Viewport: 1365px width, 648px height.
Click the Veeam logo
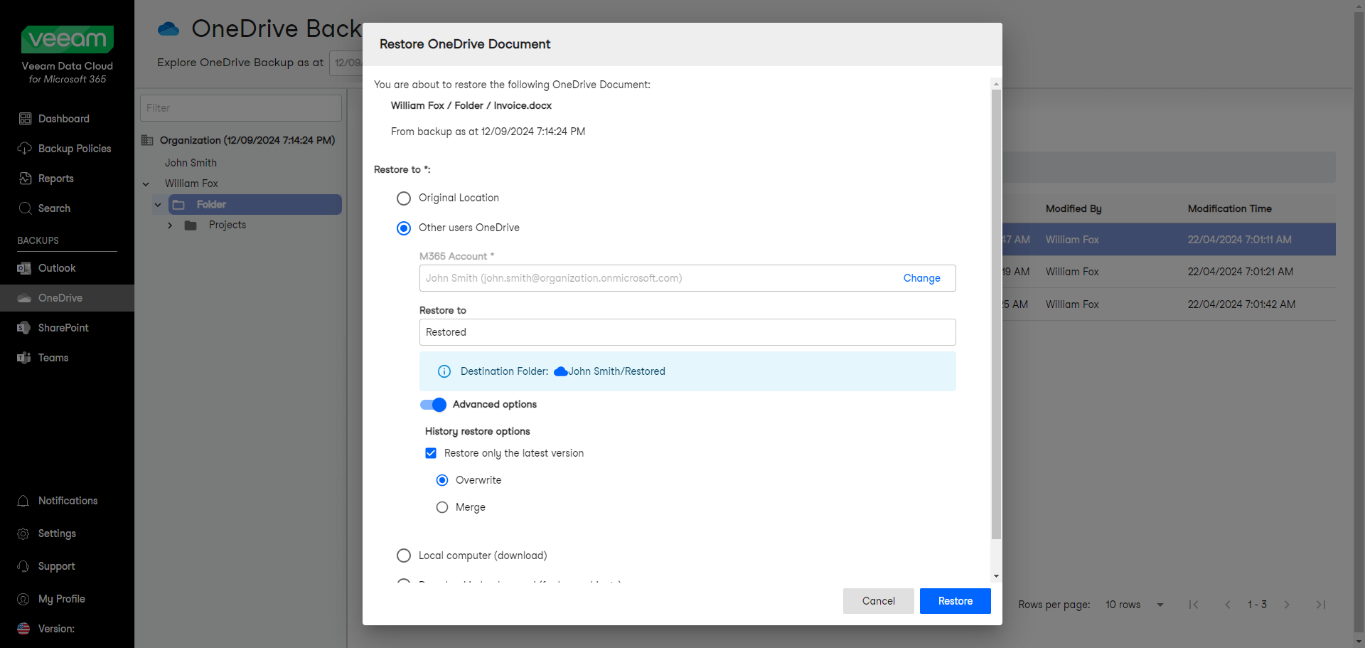click(68, 39)
